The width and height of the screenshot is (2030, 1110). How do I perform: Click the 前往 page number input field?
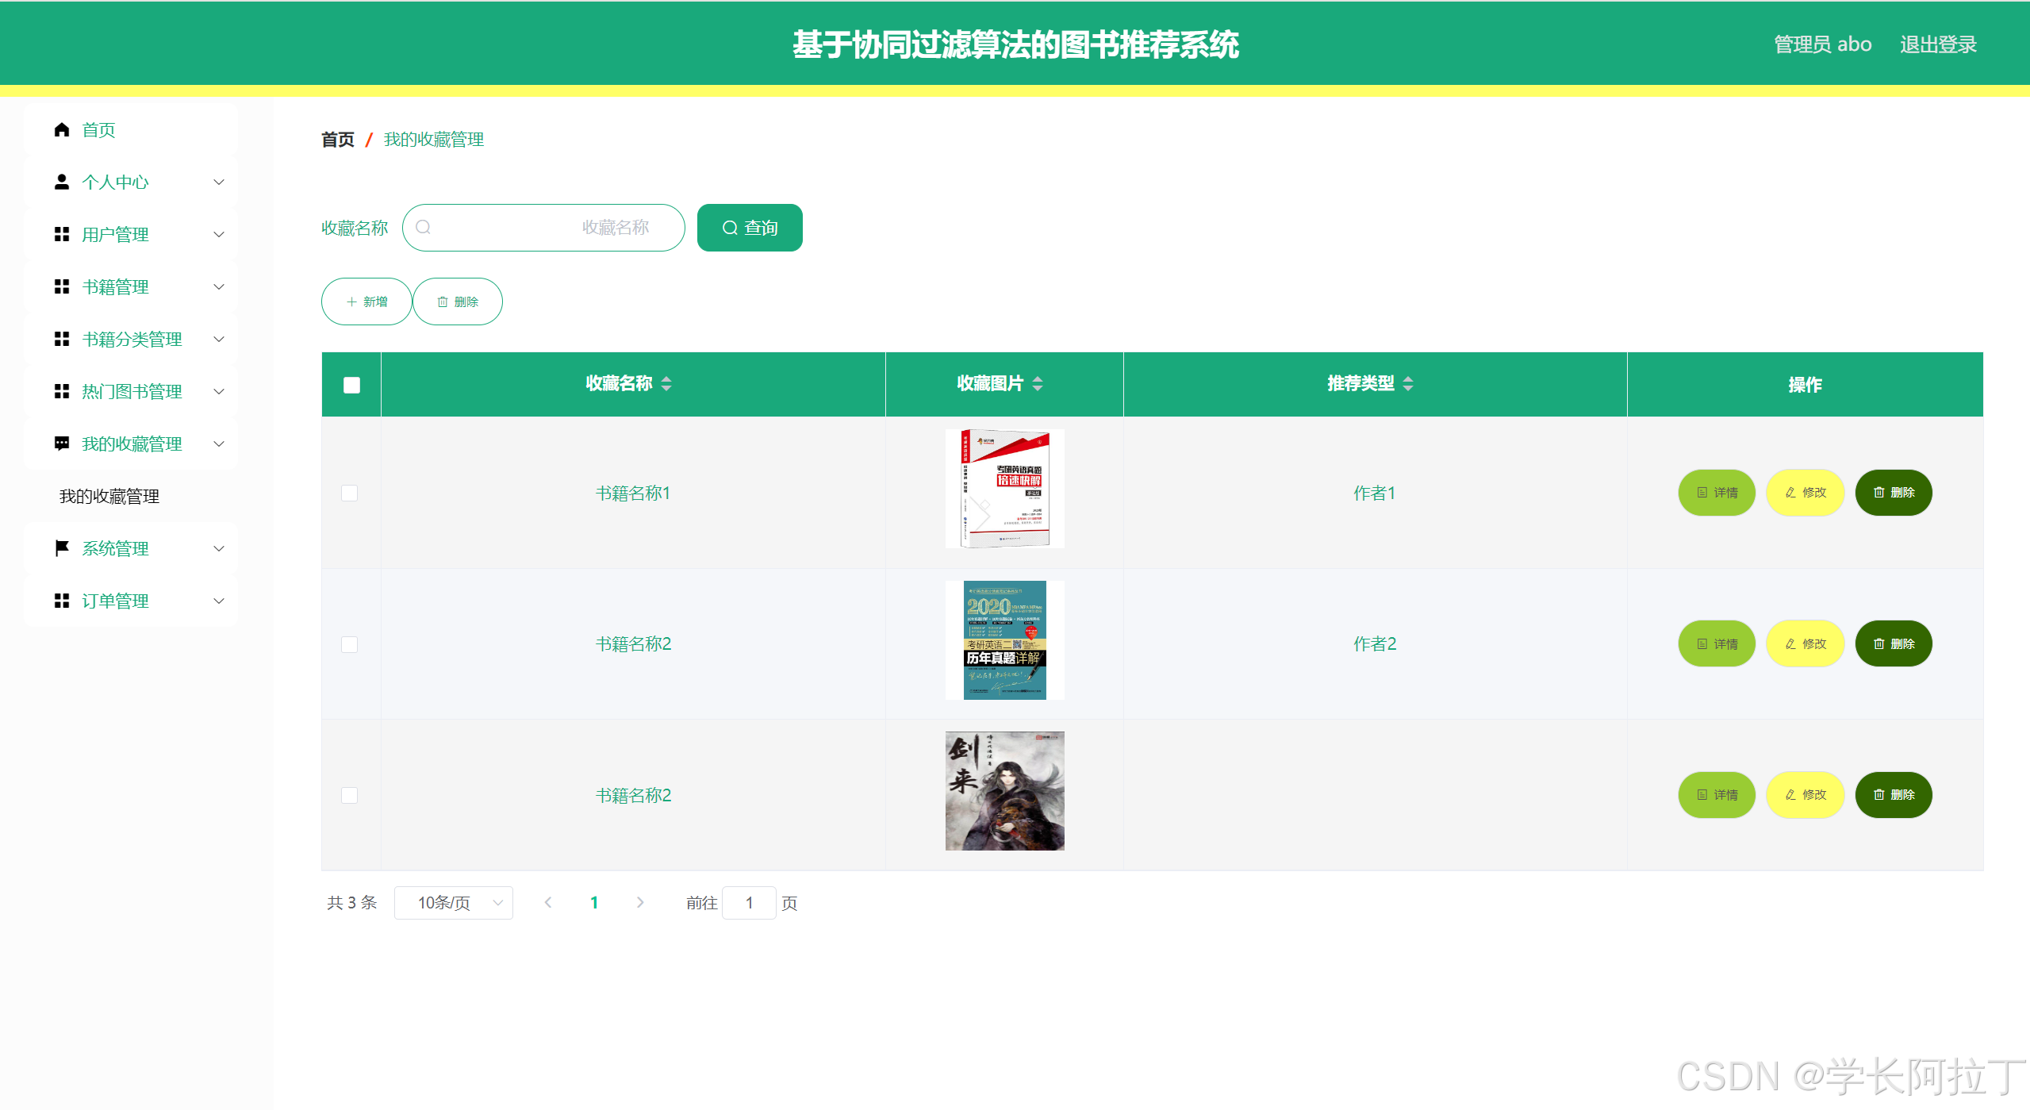tap(748, 902)
